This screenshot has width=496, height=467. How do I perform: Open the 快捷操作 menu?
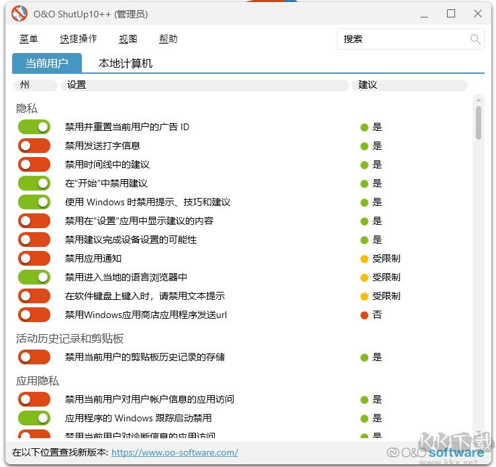click(78, 39)
